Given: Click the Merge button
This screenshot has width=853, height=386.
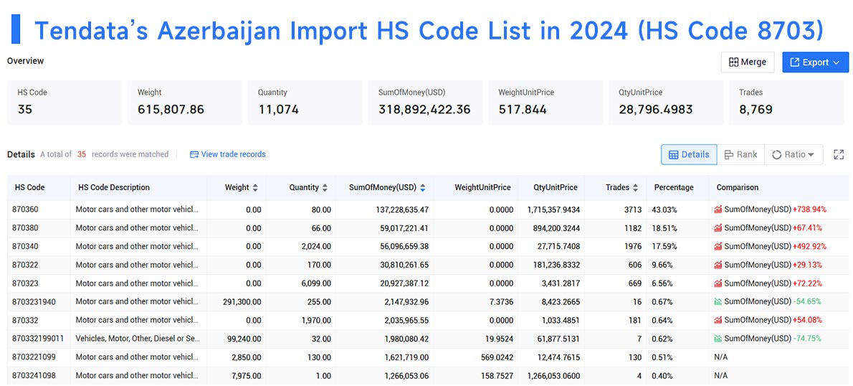Looking at the screenshot, I should tap(748, 62).
